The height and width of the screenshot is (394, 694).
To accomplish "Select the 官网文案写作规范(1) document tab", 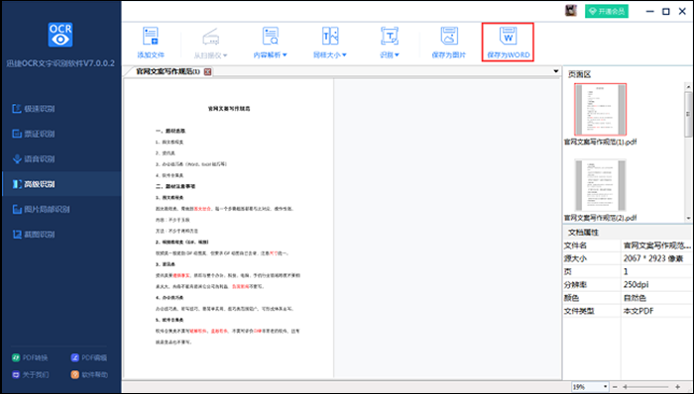I will click(x=168, y=71).
